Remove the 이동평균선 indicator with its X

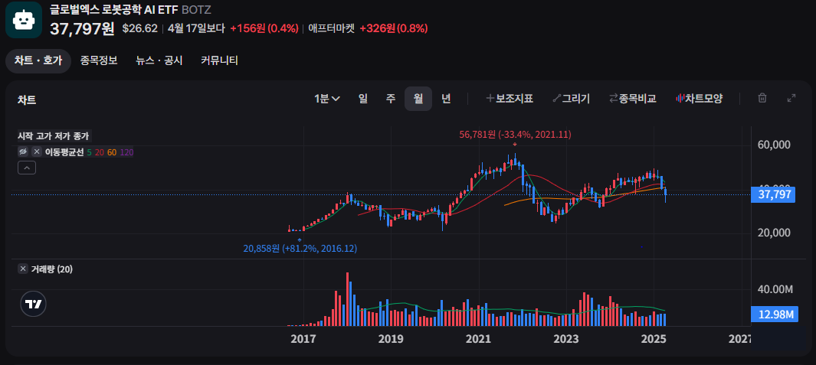[37, 152]
